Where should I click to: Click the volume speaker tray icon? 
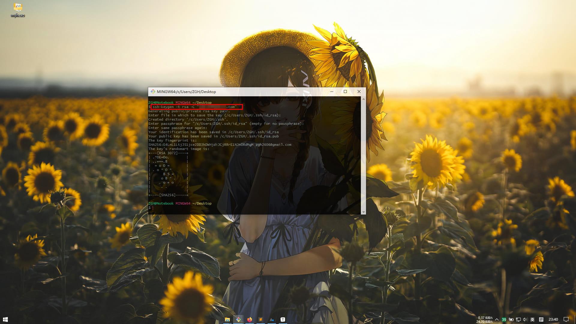click(525, 319)
